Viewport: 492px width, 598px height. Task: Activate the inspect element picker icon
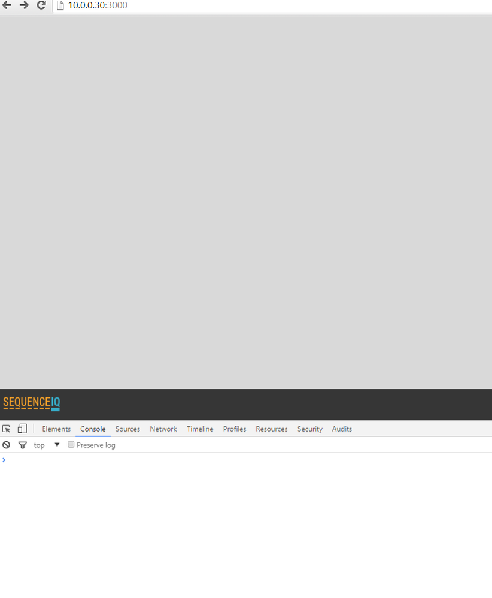click(7, 429)
